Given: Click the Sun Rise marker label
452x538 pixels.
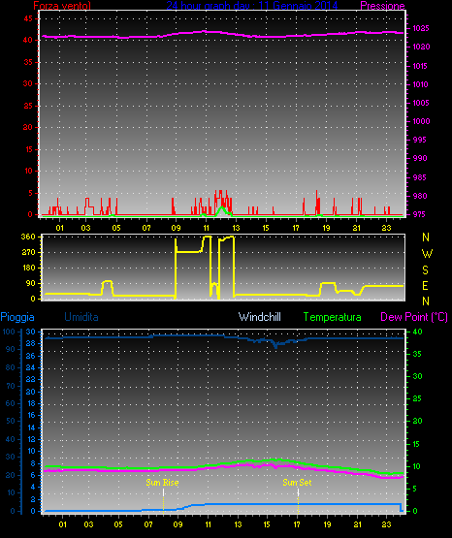Looking at the screenshot, I should (162, 483).
